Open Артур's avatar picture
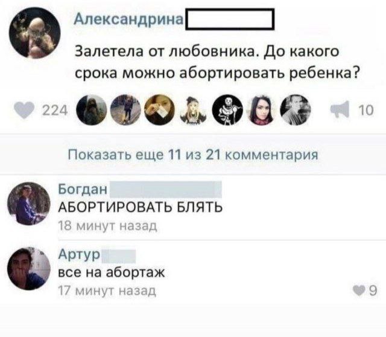This screenshot has width=386, height=337. pos(29,269)
